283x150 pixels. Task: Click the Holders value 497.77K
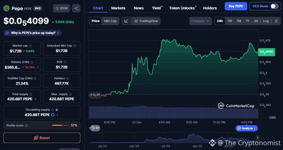pos(62,84)
